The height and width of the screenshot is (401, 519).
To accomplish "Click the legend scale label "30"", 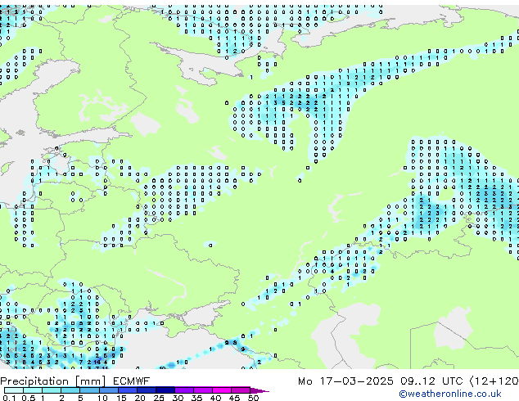I will click(178, 398).
